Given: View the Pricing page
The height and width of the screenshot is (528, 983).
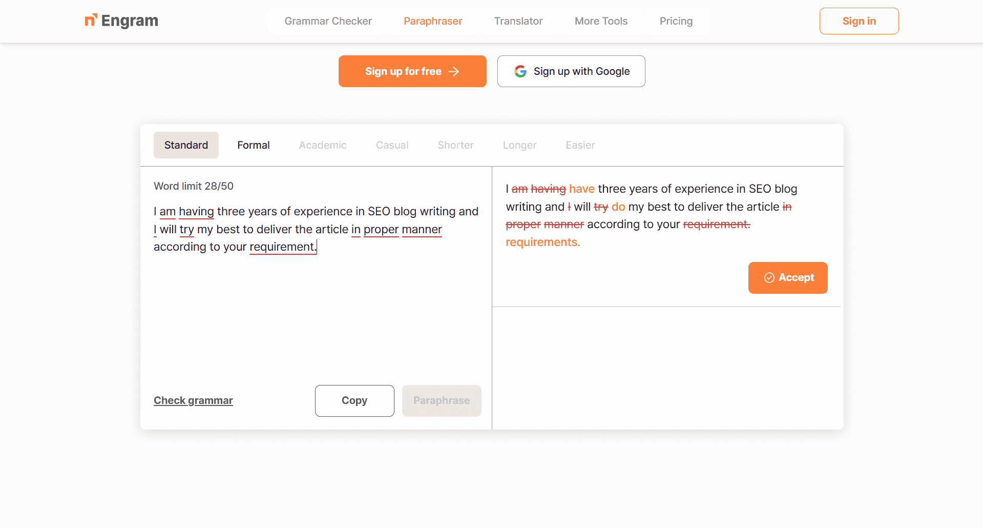Looking at the screenshot, I should (x=676, y=21).
